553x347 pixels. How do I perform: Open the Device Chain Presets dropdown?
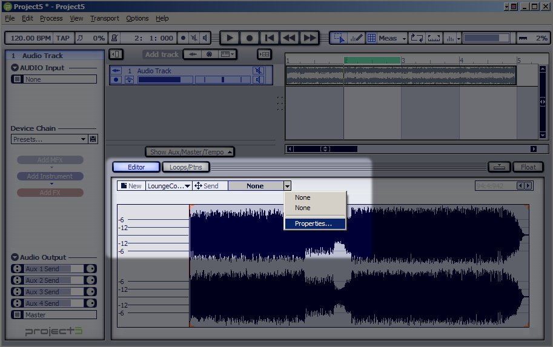pos(49,139)
